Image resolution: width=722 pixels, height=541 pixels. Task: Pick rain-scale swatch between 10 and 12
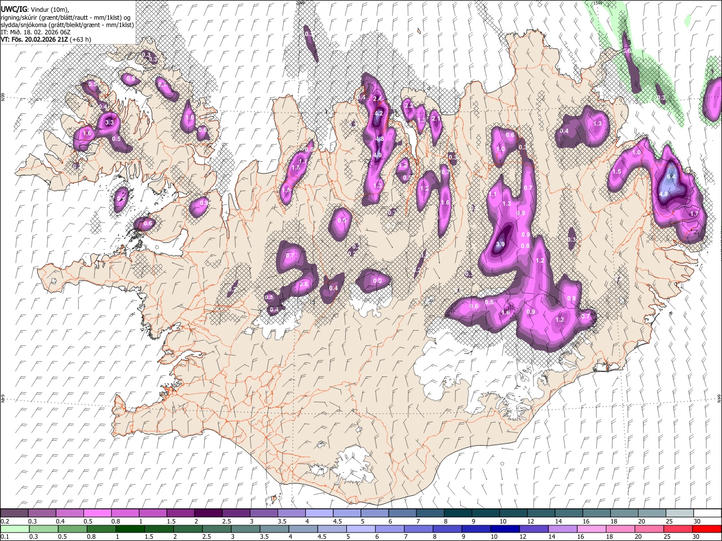[505, 529]
